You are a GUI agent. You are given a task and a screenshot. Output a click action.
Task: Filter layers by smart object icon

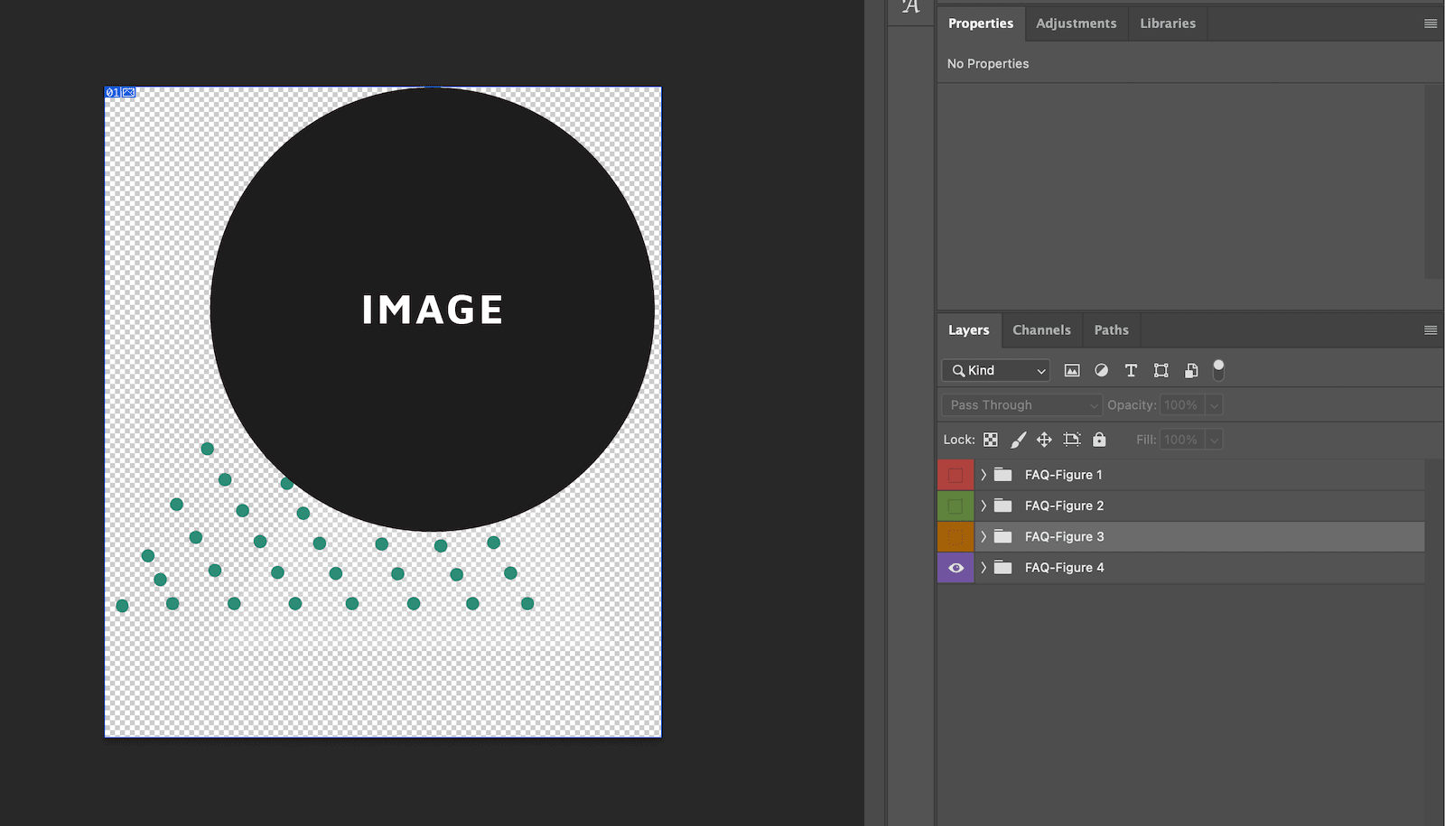[1191, 370]
